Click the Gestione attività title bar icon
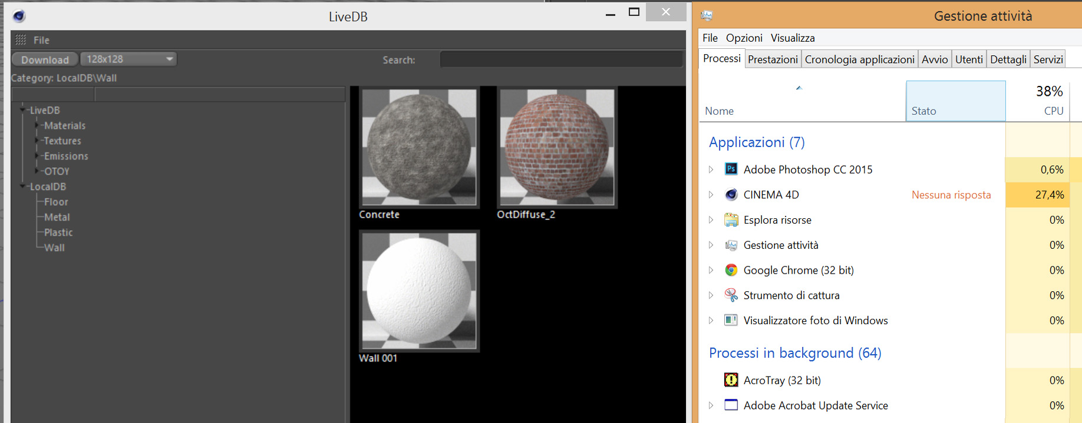This screenshot has height=423, width=1082. coord(707,16)
